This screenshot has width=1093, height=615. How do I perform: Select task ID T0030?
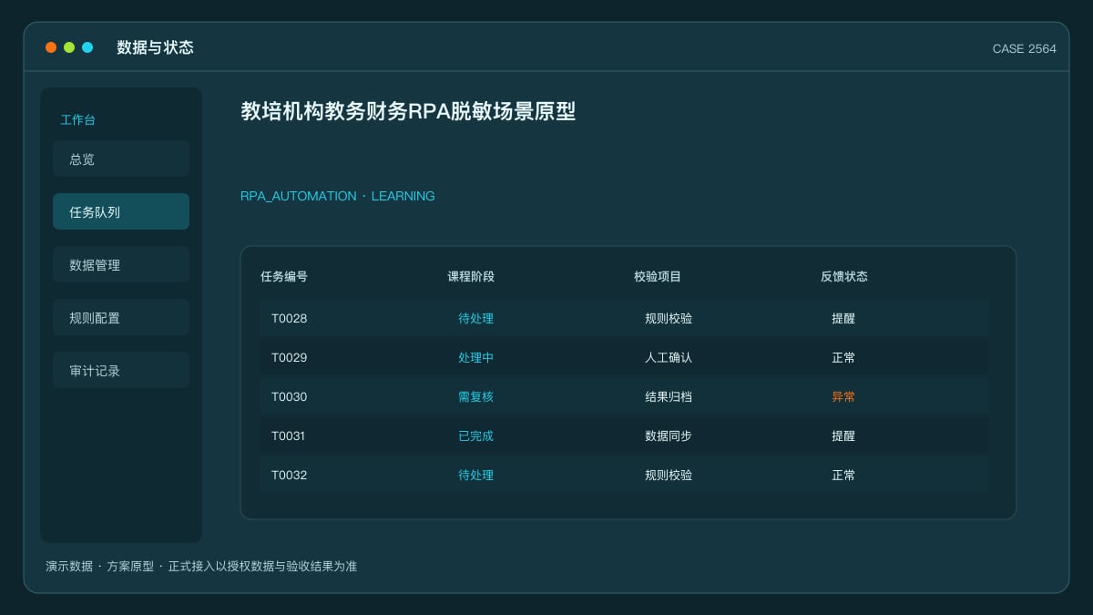click(290, 396)
